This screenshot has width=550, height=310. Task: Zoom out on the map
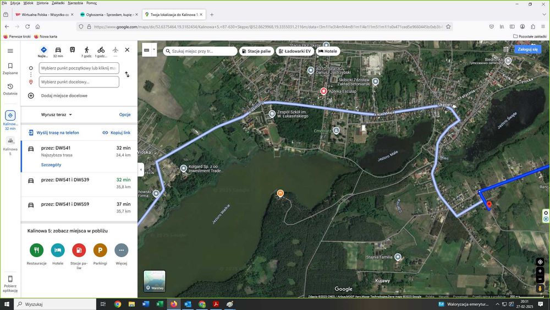click(540, 279)
